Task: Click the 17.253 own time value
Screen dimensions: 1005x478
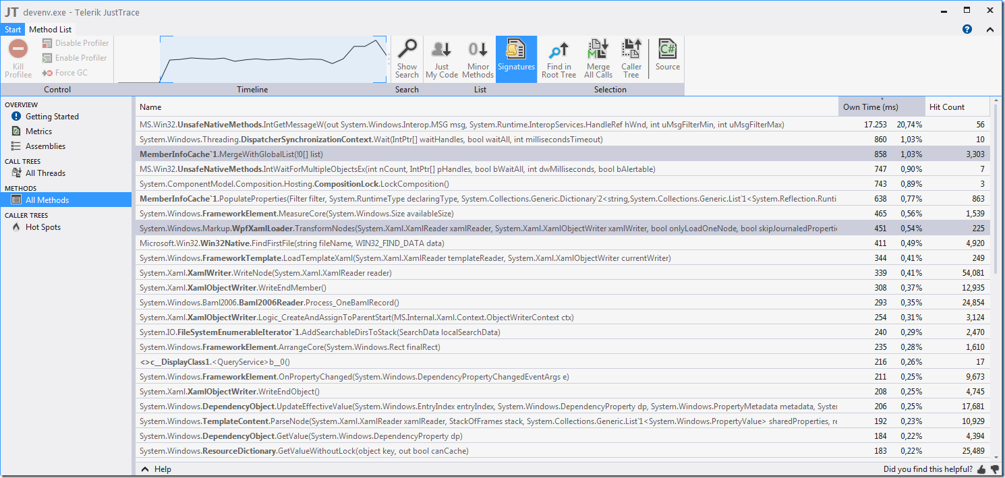Action: pos(875,125)
